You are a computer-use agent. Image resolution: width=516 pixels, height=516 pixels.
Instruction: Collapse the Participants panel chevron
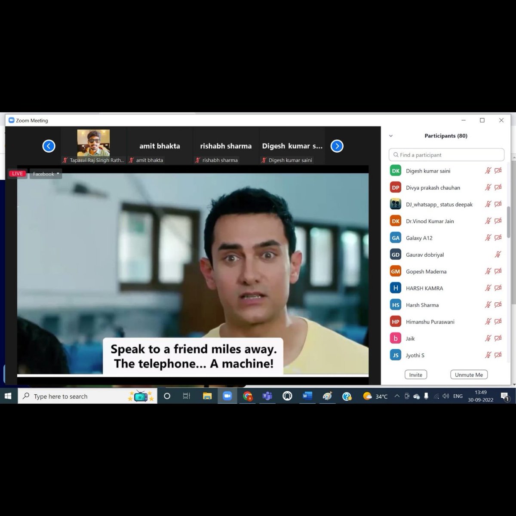pyautogui.click(x=391, y=136)
